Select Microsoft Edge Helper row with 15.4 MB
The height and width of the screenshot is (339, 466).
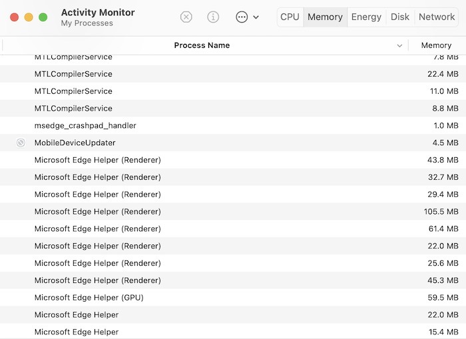233,331
